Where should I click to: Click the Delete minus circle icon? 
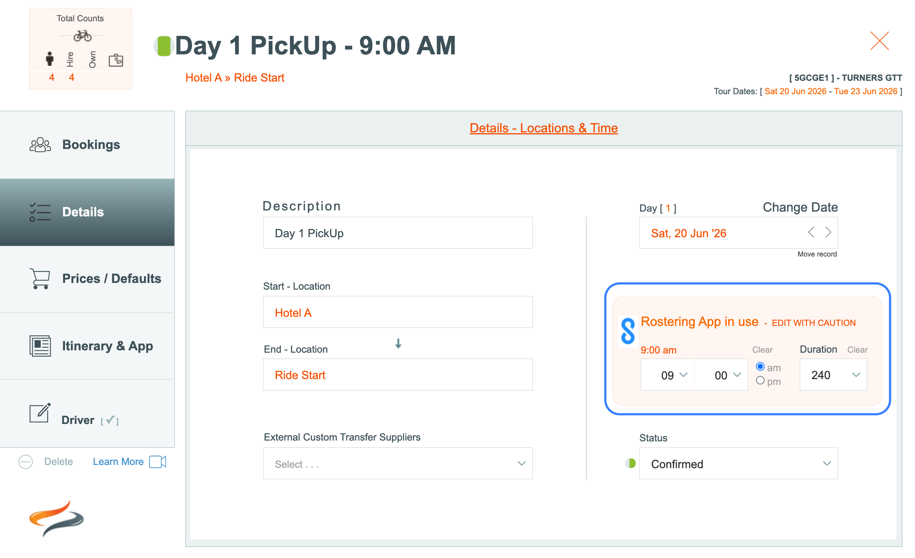click(26, 462)
